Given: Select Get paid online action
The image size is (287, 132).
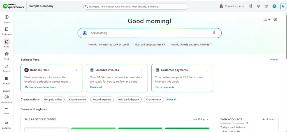Looking at the screenshot, I should tap(53, 99).
